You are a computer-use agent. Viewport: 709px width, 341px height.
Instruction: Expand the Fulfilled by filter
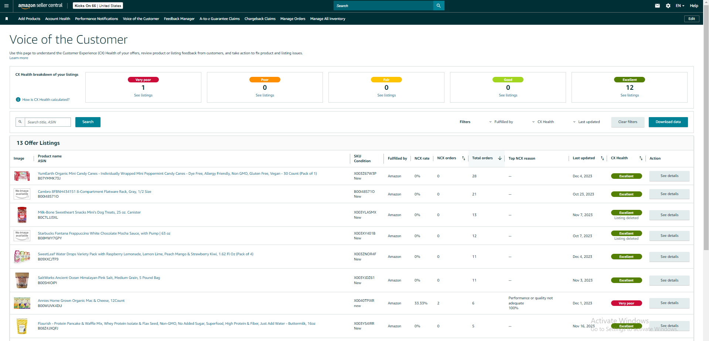pos(501,122)
